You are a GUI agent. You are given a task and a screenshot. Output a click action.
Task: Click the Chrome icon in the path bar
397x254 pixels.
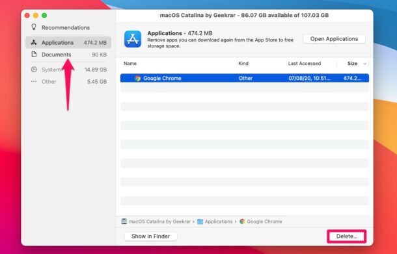point(242,222)
